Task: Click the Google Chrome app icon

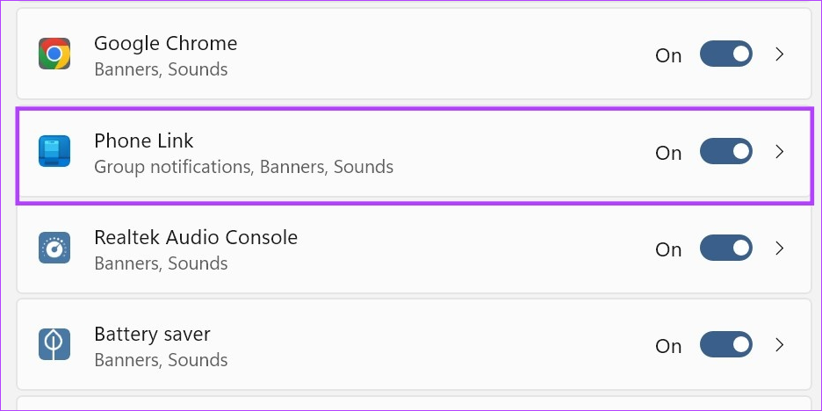Action: (x=54, y=54)
